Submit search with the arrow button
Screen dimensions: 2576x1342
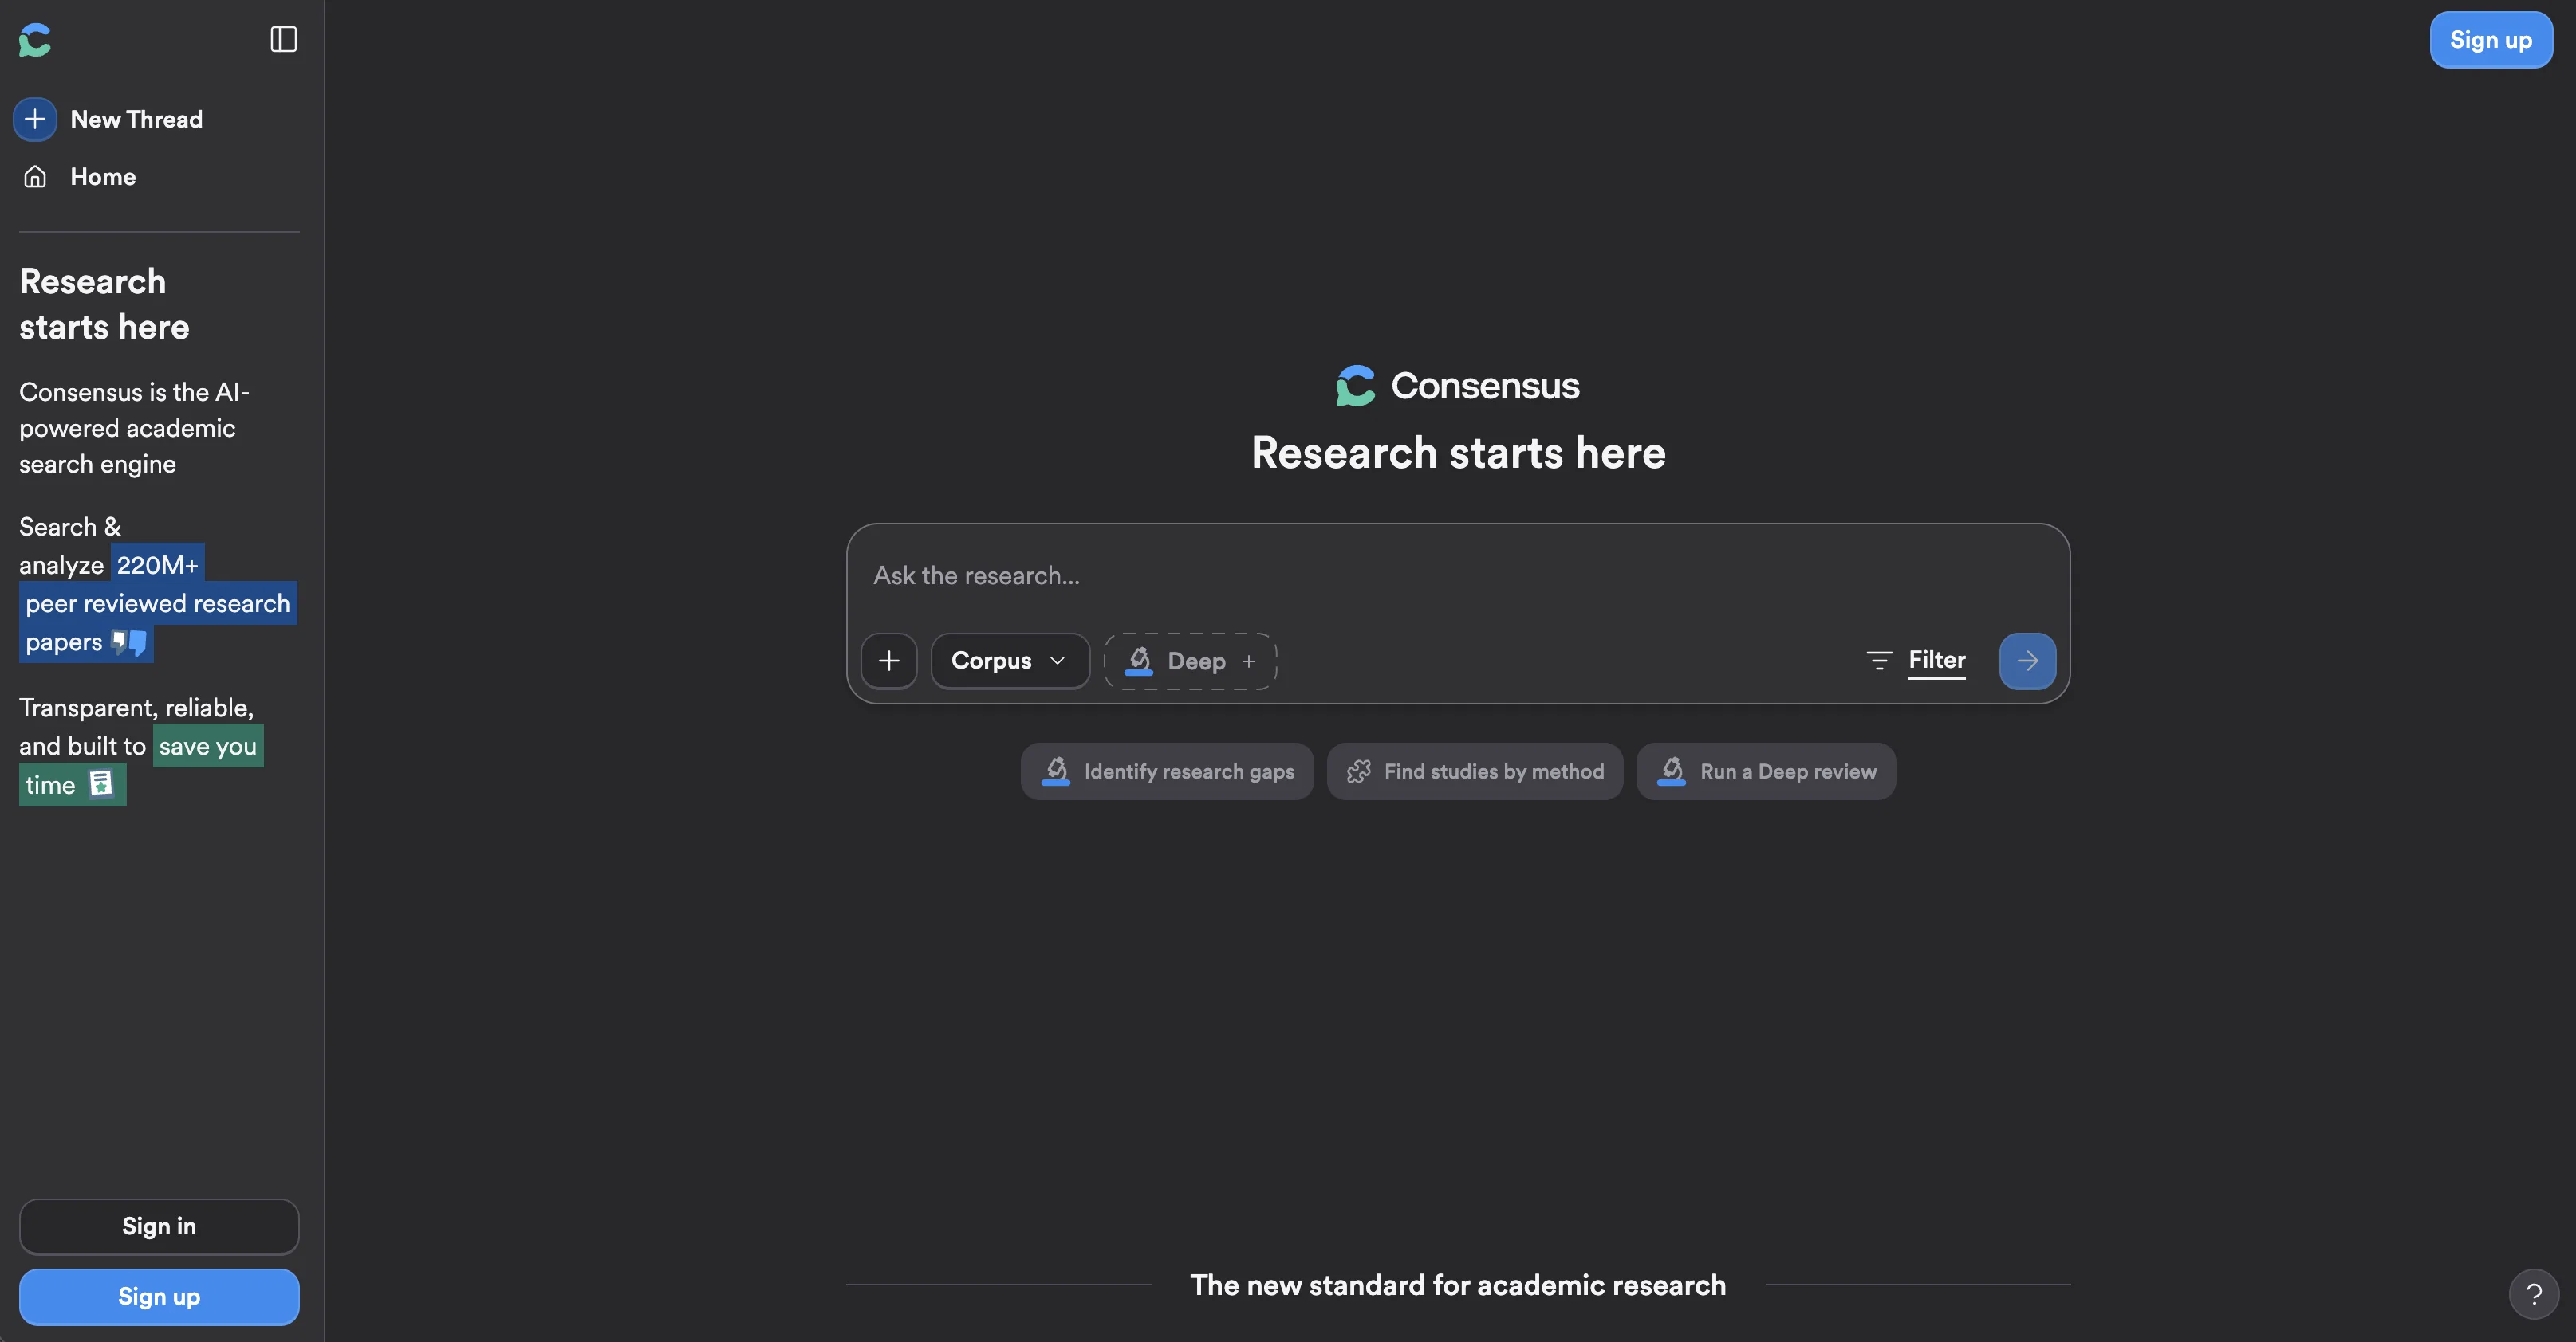[2027, 661]
